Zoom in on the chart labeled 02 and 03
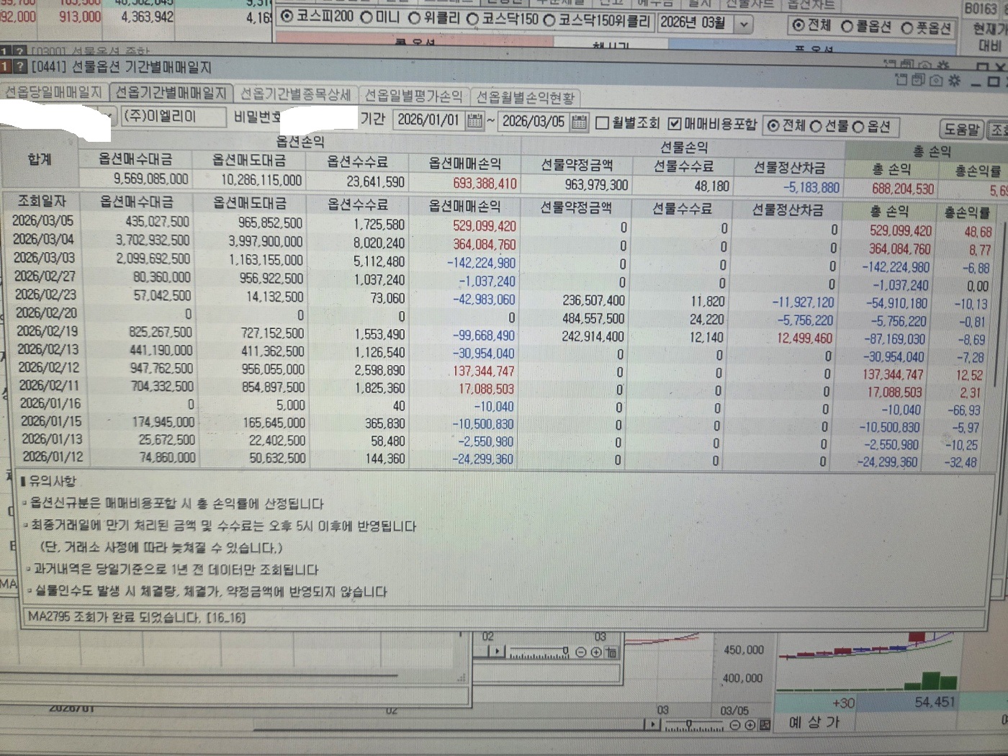Image resolution: width=1008 pixels, height=756 pixels. [596, 652]
